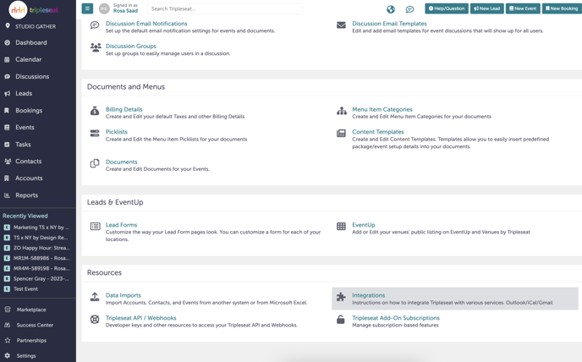
Task: Open the Tripleseat API / Webhooks link
Action: tap(140, 318)
